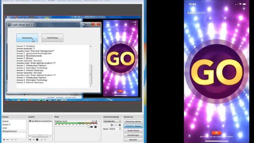
Task: Open Studio-Modus
Action: (133, 131)
